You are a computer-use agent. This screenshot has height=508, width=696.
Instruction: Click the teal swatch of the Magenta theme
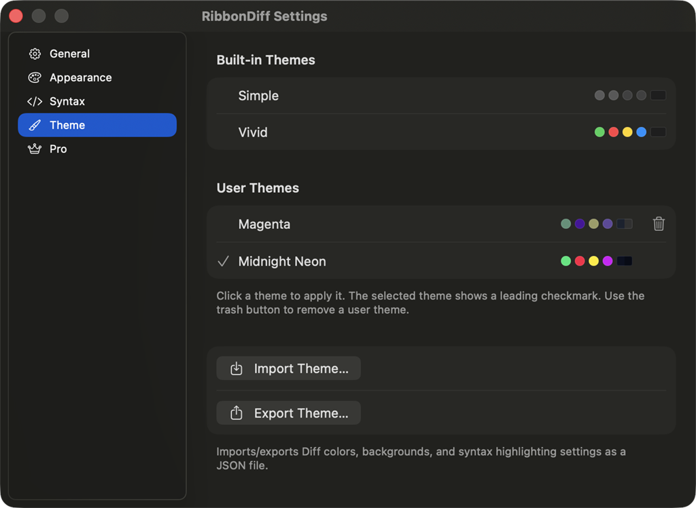point(566,223)
